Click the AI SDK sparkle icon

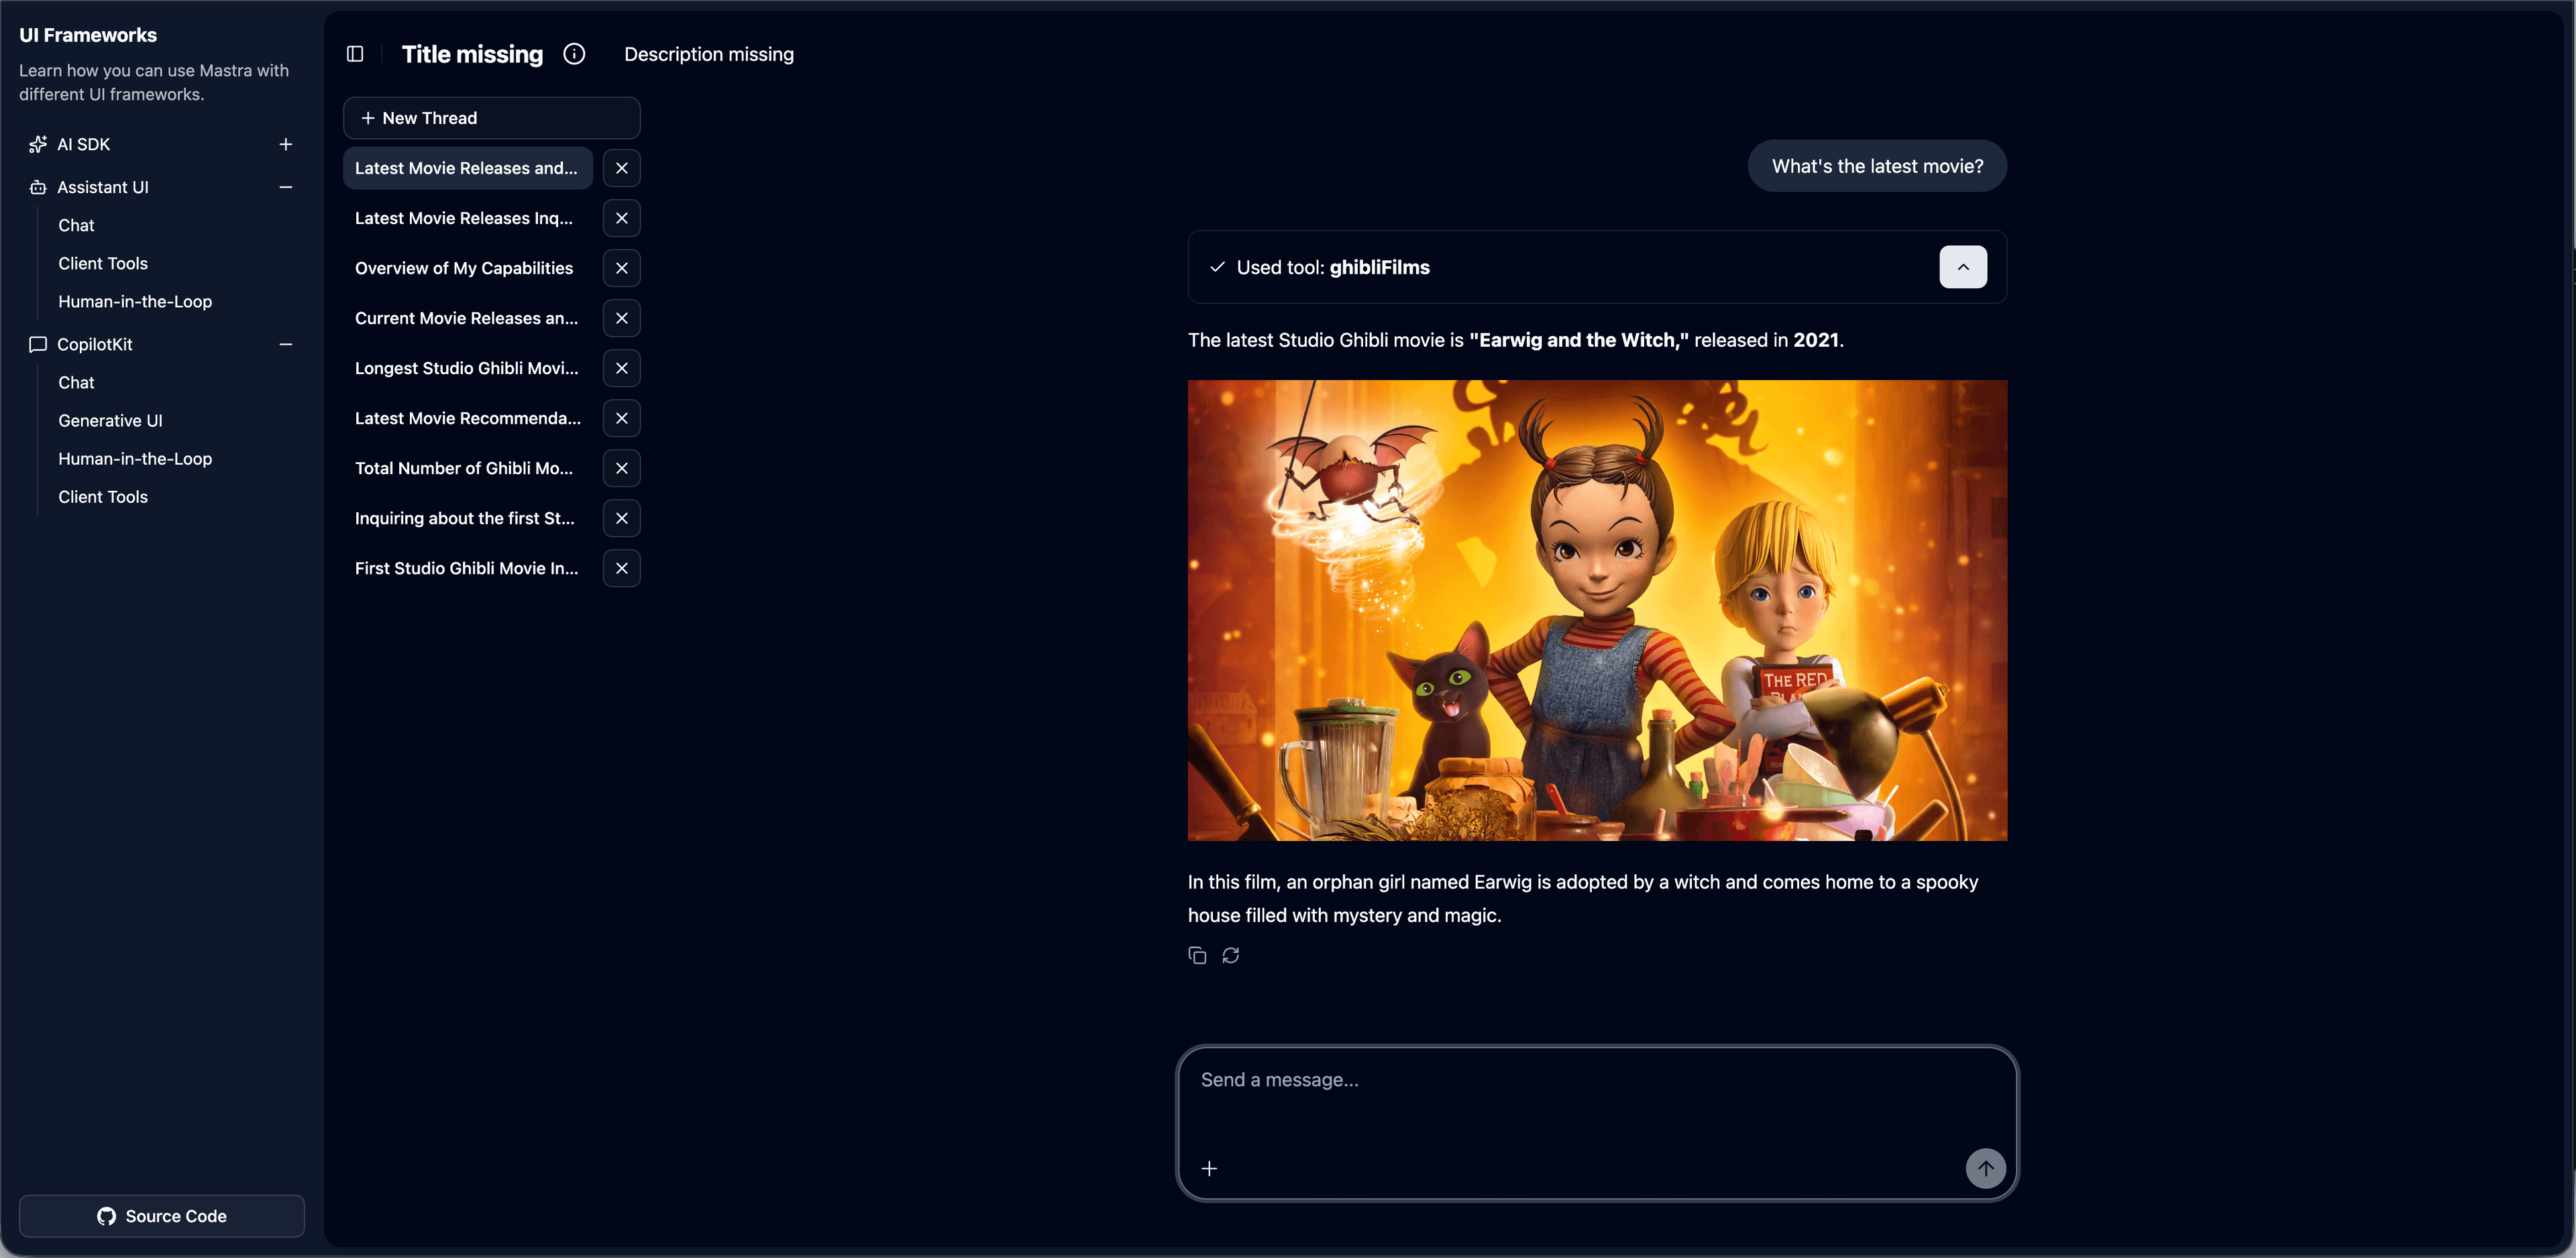pyautogui.click(x=38, y=144)
